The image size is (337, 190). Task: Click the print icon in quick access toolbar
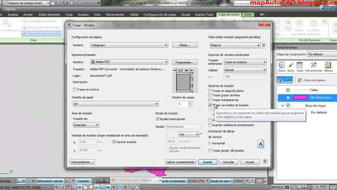coord(72,3)
